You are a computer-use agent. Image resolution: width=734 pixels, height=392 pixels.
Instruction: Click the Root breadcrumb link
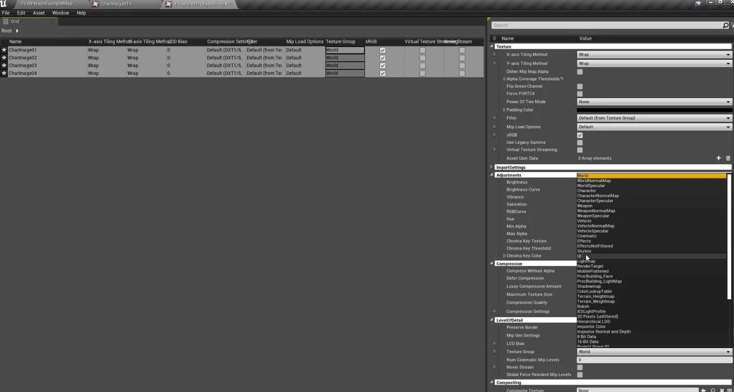coord(7,30)
